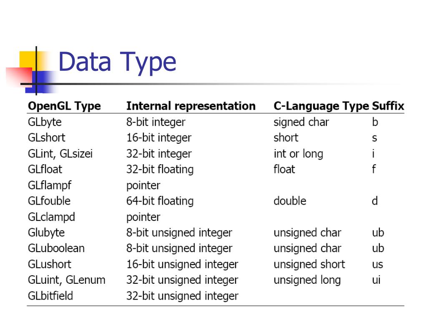The width and height of the screenshot is (427, 320).
Task: Select the GLbyte table entry
Action: click(45, 122)
